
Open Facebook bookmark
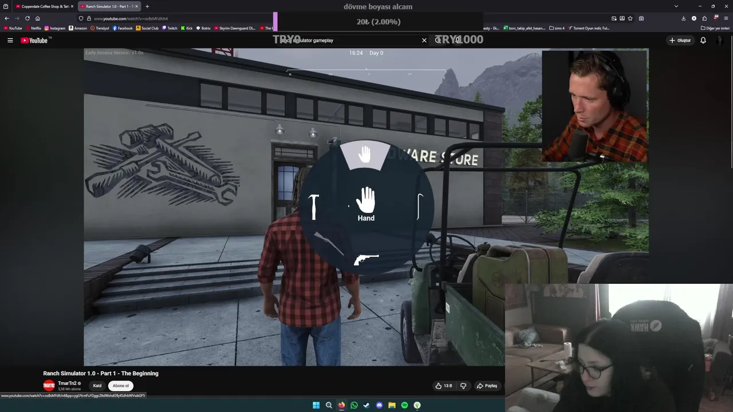pos(123,28)
